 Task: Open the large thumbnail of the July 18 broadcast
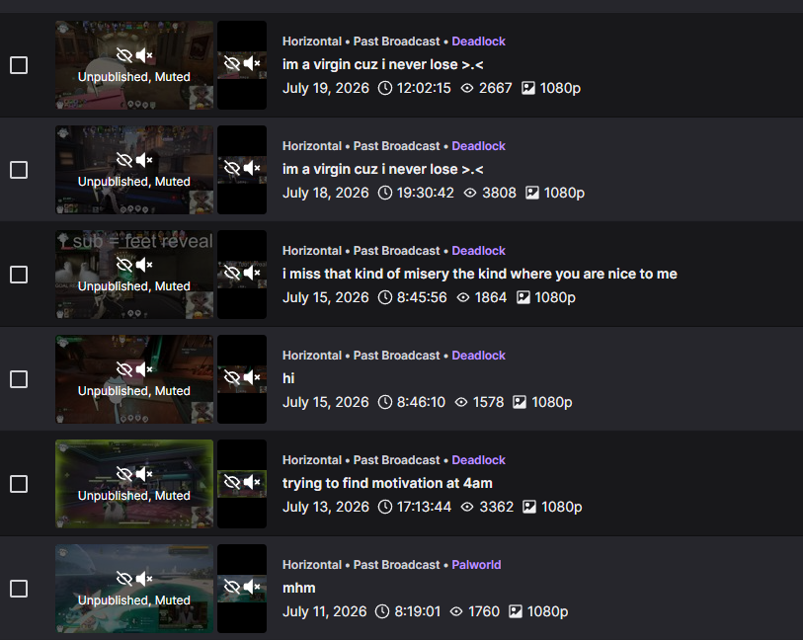[x=134, y=170]
